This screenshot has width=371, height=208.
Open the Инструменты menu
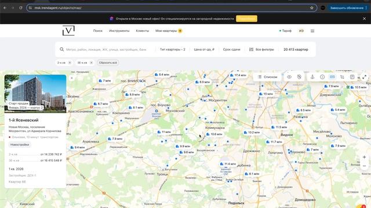tap(119, 31)
